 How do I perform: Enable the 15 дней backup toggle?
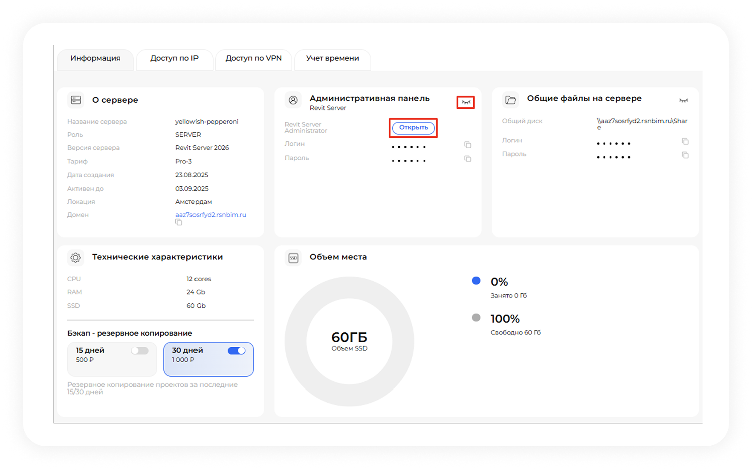(x=140, y=351)
